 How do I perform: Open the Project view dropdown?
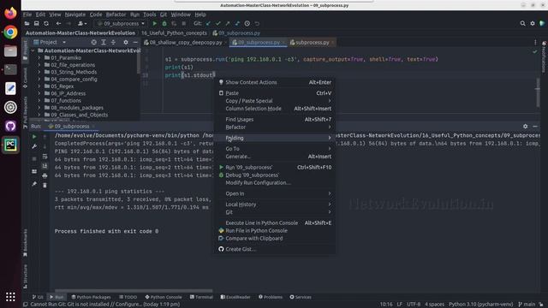[50, 42]
